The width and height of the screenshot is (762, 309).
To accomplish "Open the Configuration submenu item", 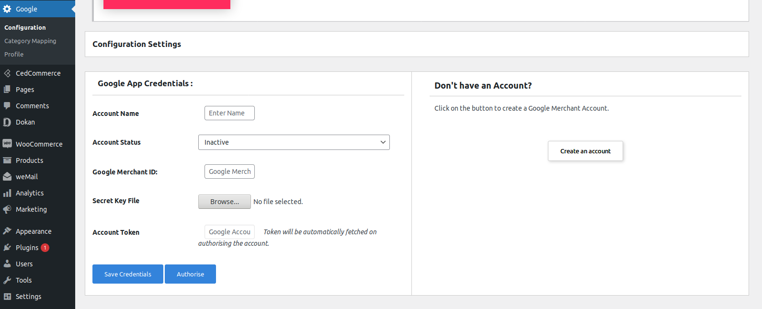I will [x=25, y=28].
